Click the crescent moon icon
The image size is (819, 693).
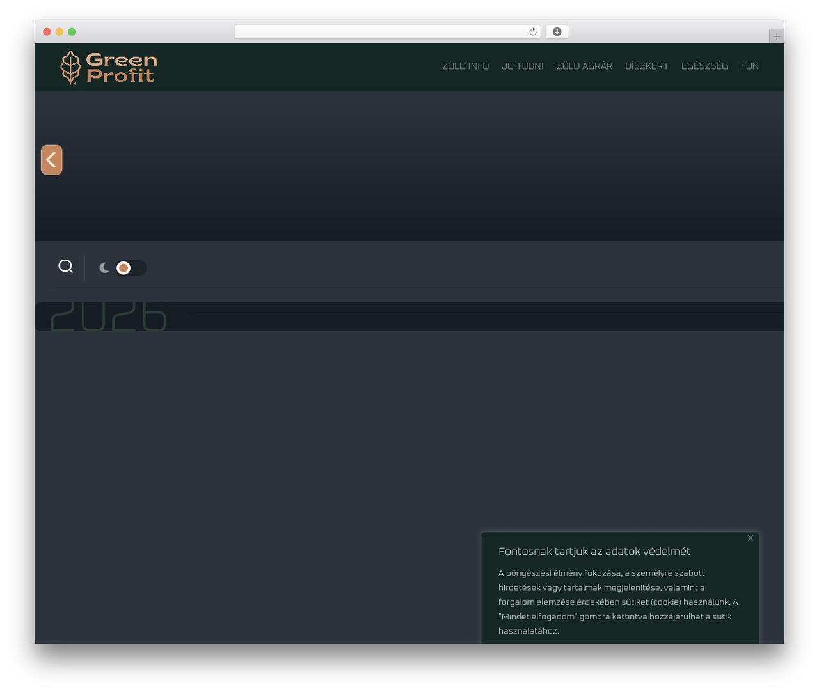(104, 268)
